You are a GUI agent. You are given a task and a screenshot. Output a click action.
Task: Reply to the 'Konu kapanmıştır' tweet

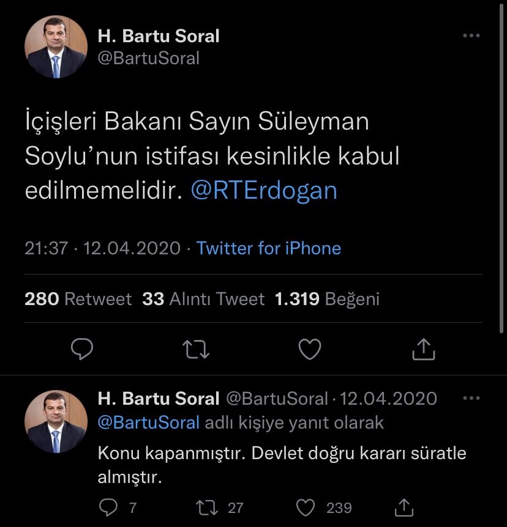[108, 507]
